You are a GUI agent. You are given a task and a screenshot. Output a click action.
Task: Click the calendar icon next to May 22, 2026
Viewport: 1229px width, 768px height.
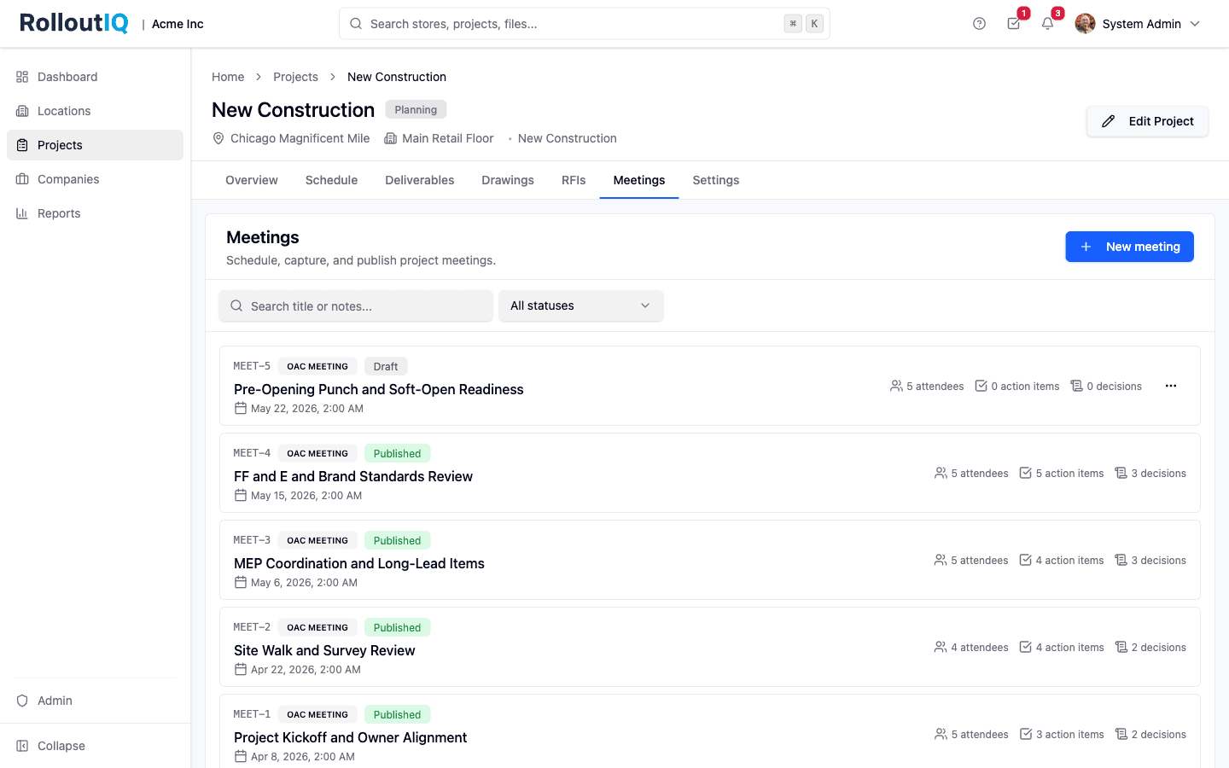pyautogui.click(x=241, y=408)
